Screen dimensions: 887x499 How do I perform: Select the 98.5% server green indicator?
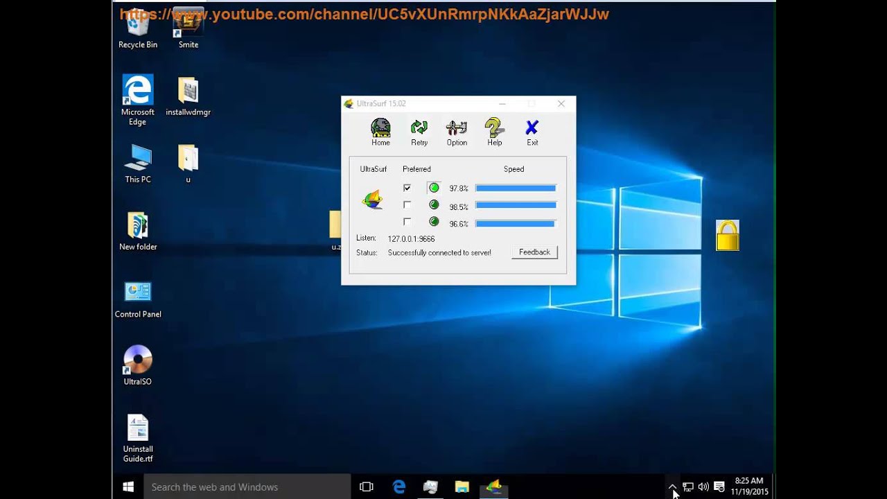[x=434, y=205]
